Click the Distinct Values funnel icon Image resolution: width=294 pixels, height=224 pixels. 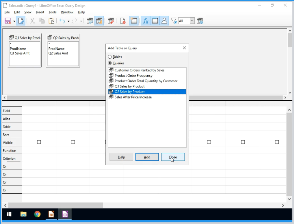(x=174, y=21)
